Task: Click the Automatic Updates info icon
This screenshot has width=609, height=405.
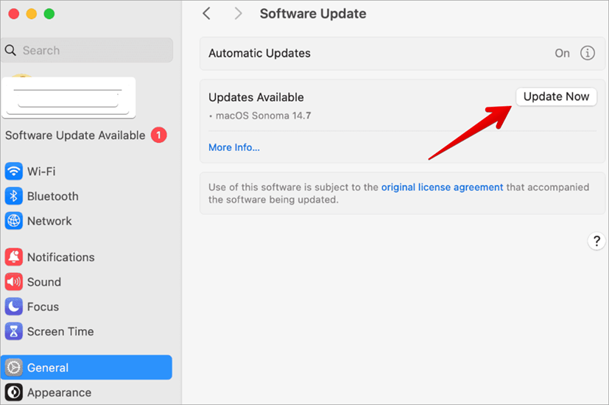Action: click(x=587, y=53)
